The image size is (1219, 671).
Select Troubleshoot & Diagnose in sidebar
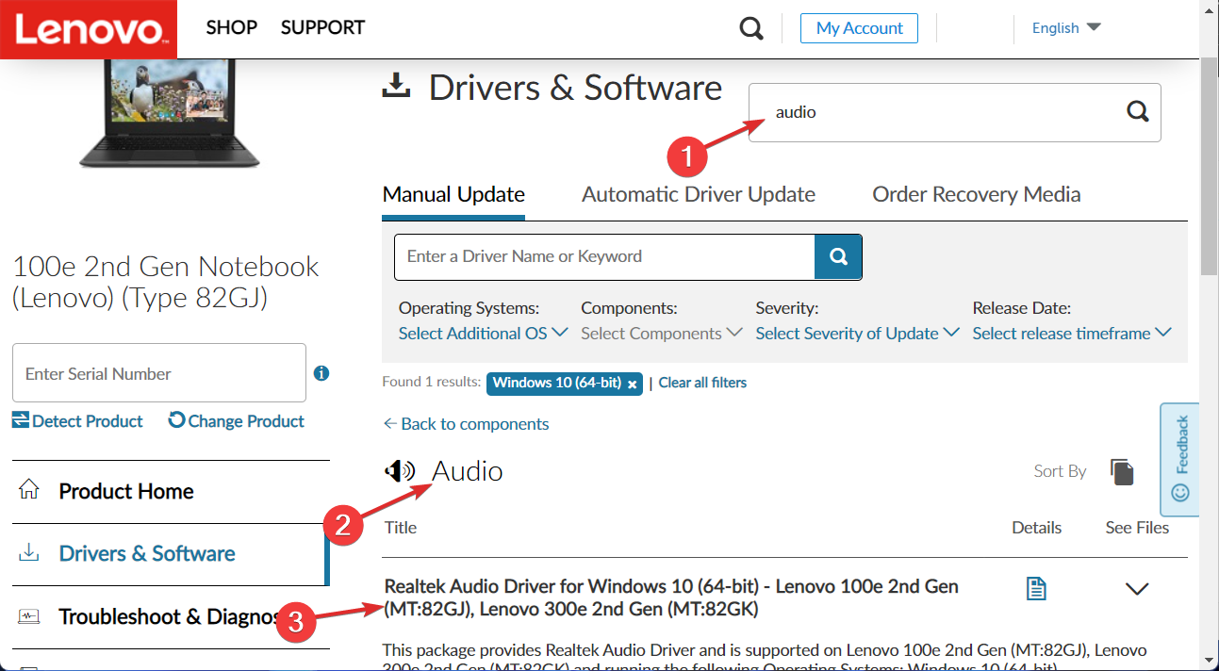click(x=171, y=617)
